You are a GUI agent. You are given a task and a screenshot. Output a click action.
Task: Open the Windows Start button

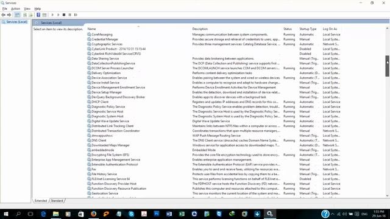tap(5, 214)
